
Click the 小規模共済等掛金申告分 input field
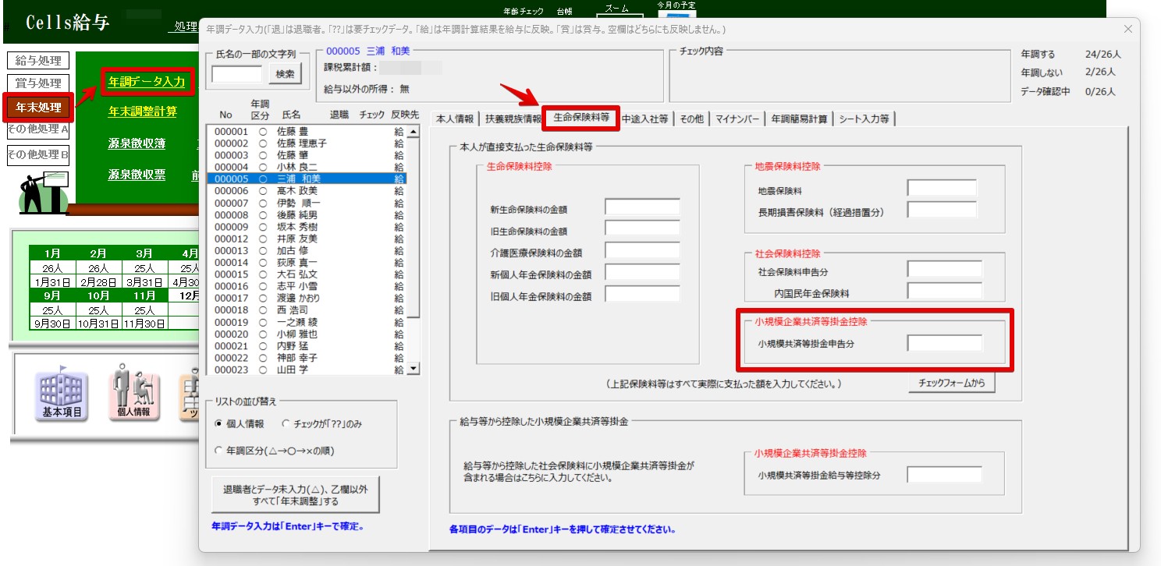click(x=944, y=343)
